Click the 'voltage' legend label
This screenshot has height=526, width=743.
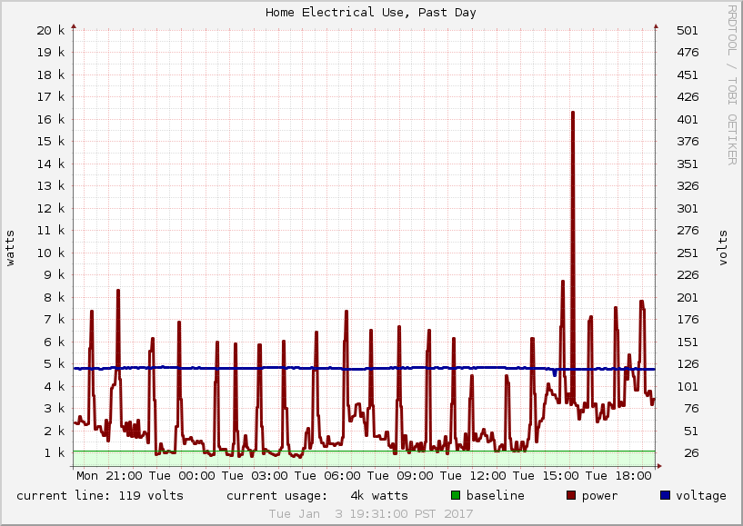click(701, 496)
